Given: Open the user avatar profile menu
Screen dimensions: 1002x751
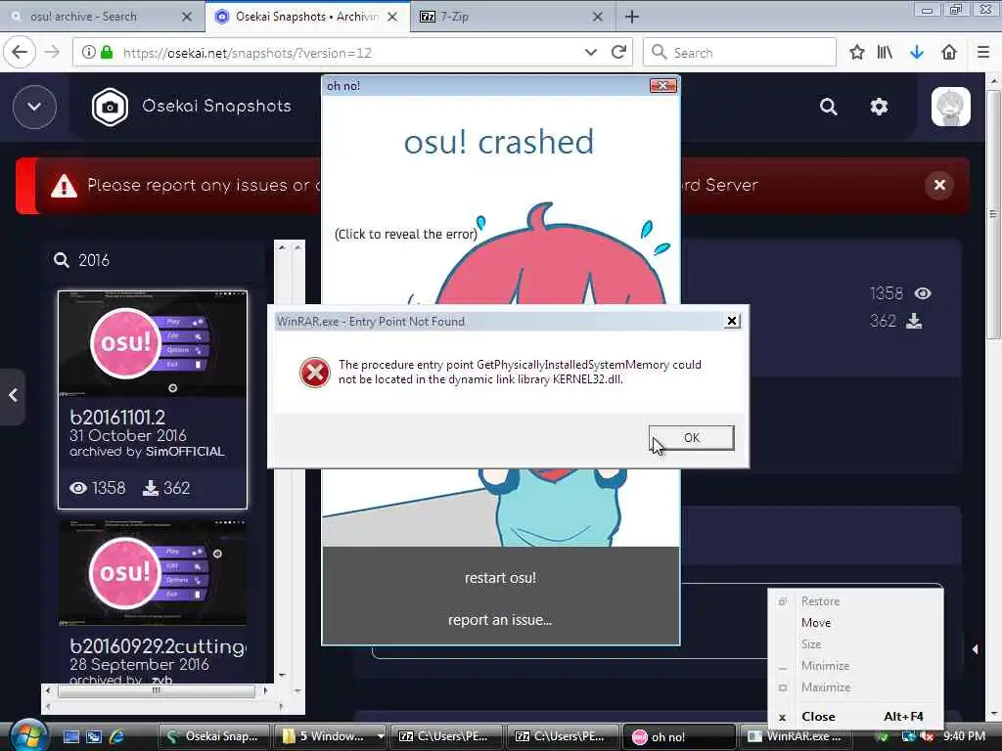Looking at the screenshot, I should pos(950,107).
